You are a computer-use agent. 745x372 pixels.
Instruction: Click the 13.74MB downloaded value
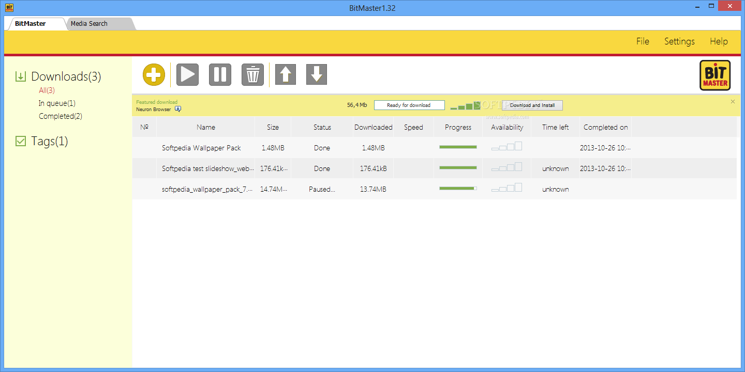373,189
